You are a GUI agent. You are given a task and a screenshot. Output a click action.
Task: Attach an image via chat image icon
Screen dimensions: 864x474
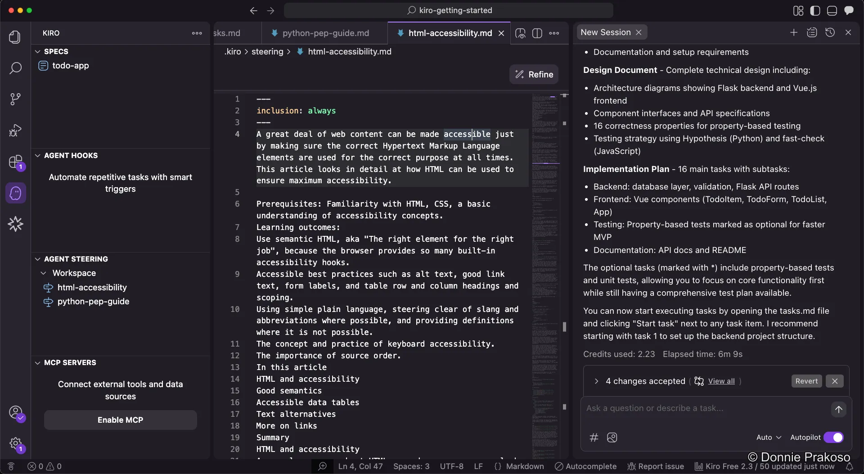pos(612,438)
